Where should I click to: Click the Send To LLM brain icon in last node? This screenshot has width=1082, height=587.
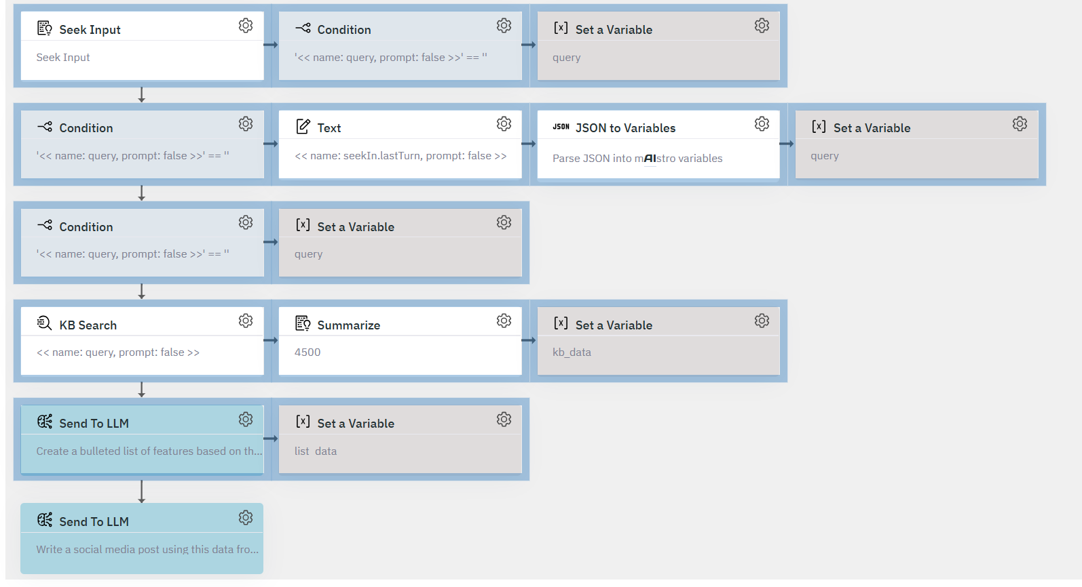pos(45,520)
